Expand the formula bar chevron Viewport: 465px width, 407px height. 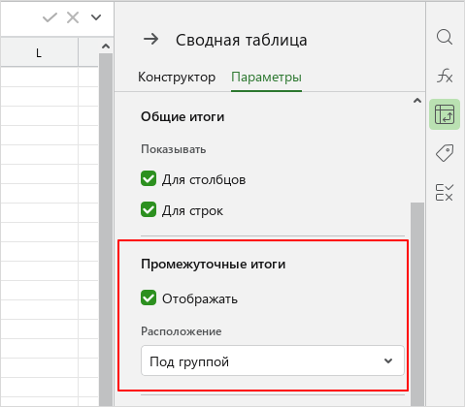tap(96, 17)
